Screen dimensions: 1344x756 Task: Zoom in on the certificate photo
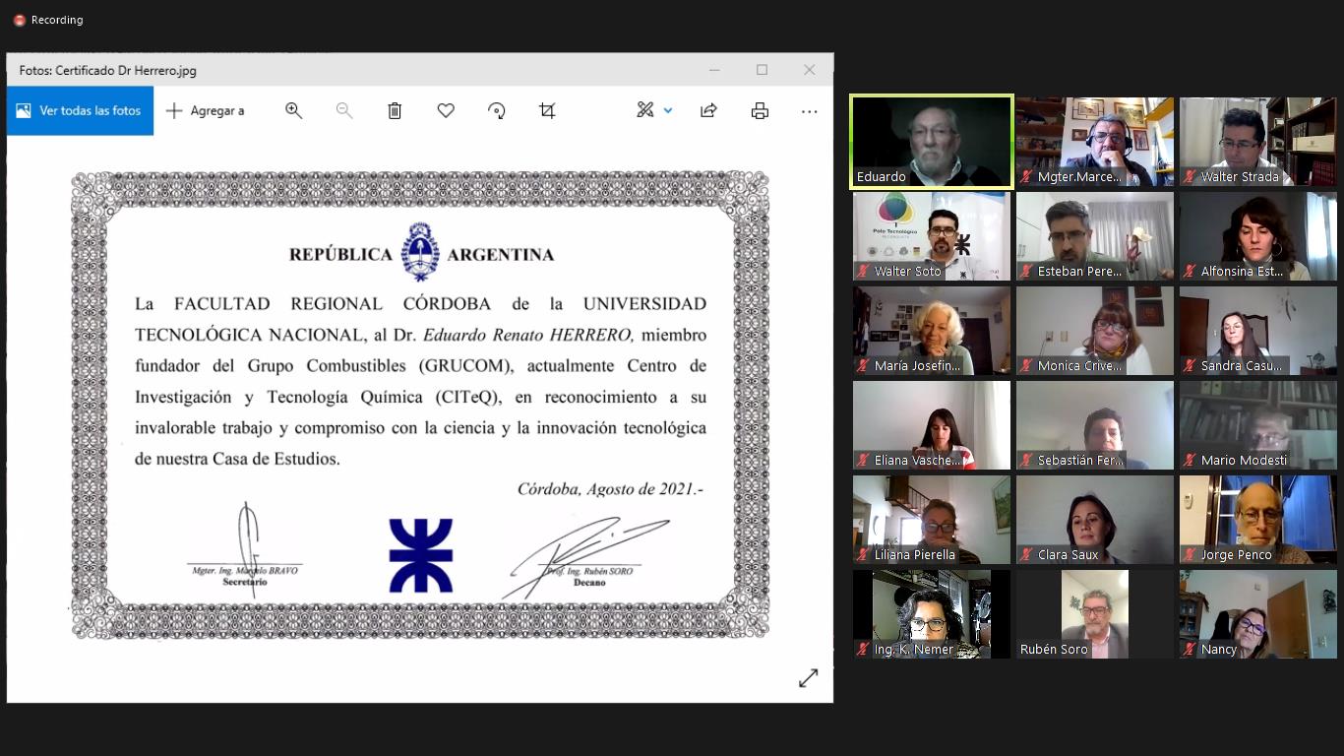pyautogui.click(x=293, y=111)
